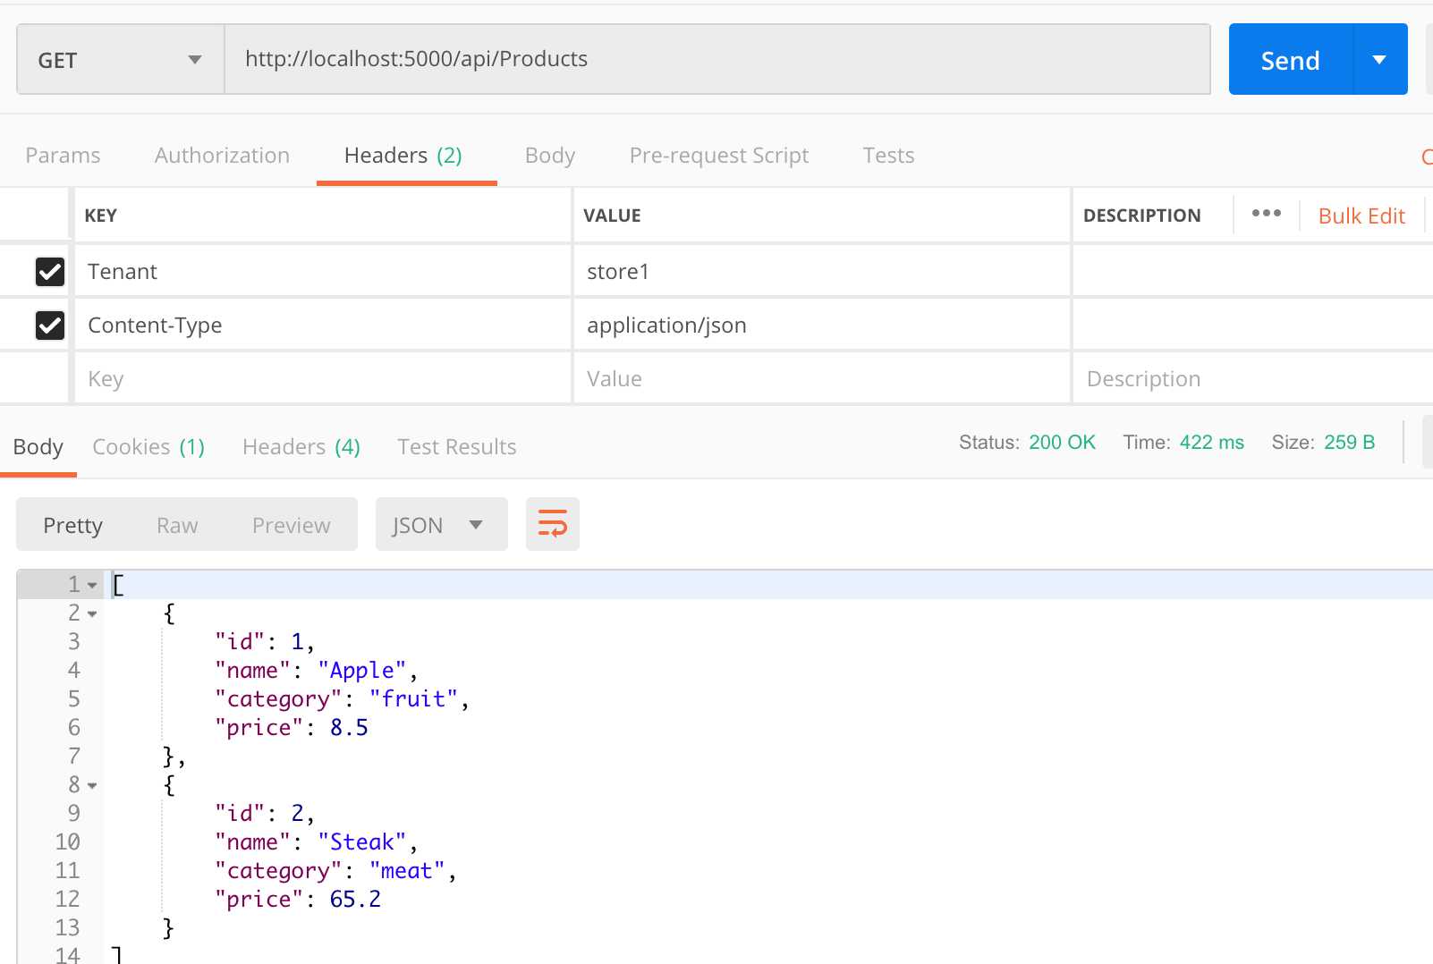The image size is (1433, 964).
Task: Switch to the Authorization tab
Action: coord(222,156)
